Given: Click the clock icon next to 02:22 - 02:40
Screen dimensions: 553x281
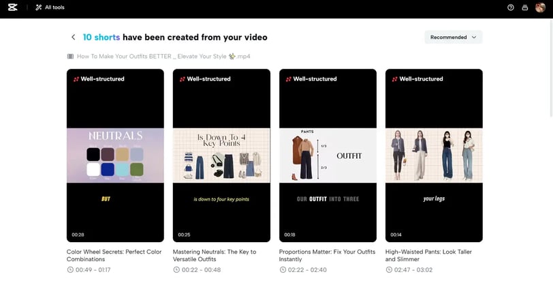Looking at the screenshot, I should tap(283, 269).
